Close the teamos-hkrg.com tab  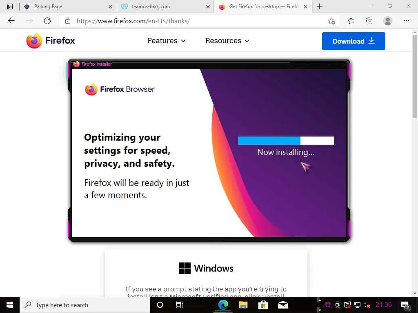click(x=208, y=7)
